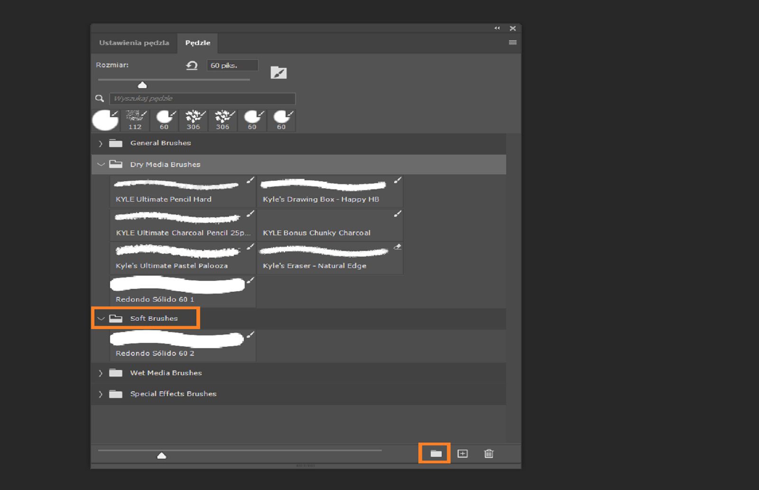Click the magnifying glass search icon

click(99, 98)
